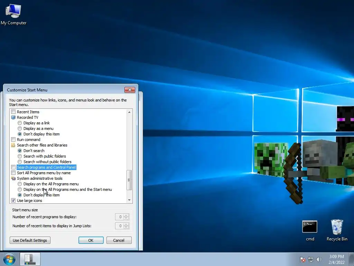Screen dimensions: 354x266
Task: Click the Jump Lists recent items field
Action: click(x=119, y=226)
